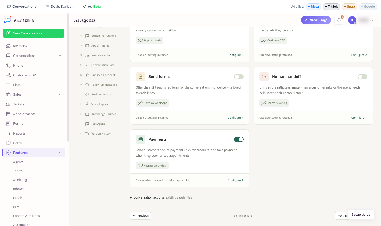
Task: Open Configure link on Payments card
Action: coord(236,181)
